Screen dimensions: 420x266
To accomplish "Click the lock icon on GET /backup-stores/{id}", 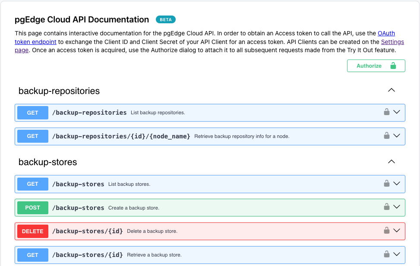I will (x=387, y=255).
